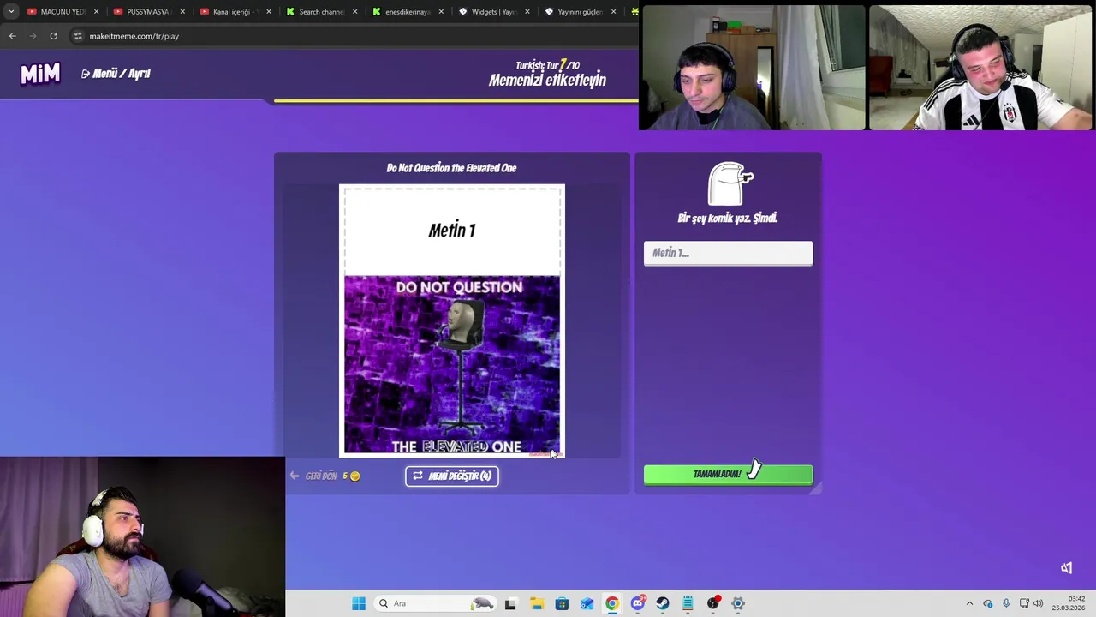Viewport: 1096px width, 617px height.
Task: Click the browser forward arrow
Action: click(x=33, y=36)
